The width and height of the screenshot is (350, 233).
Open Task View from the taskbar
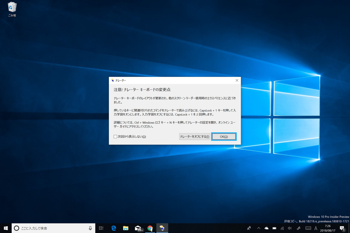tap(101, 228)
